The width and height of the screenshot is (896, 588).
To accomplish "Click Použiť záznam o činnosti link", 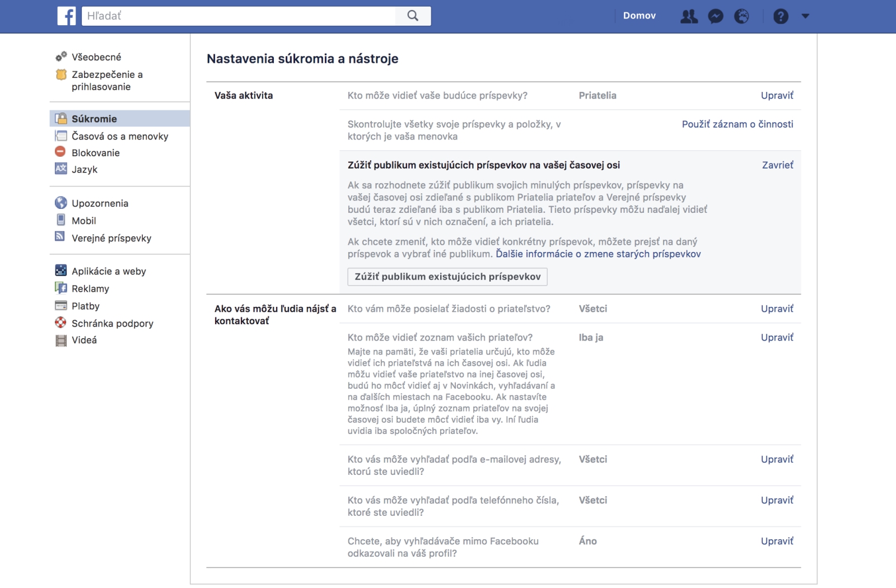I will pyautogui.click(x=738, y=124).
